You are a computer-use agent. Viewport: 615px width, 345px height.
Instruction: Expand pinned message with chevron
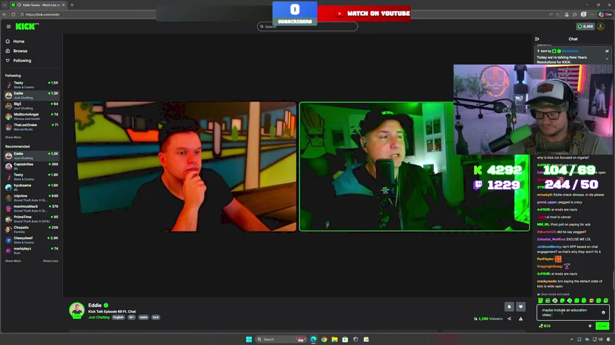point(607,58)
